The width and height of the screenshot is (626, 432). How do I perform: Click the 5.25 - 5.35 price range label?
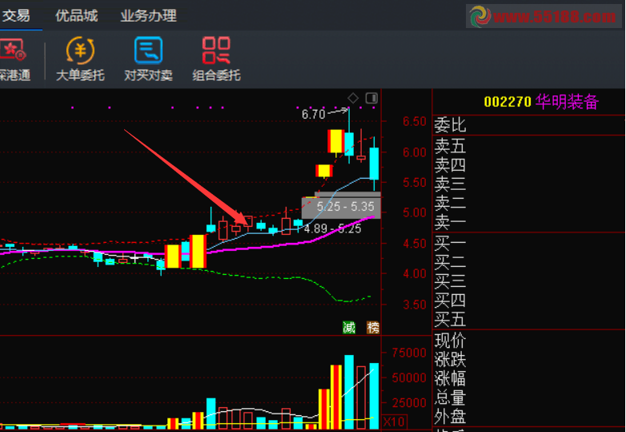tap(345, 207)
